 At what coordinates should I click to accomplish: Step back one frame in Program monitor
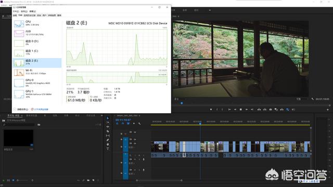235,110
